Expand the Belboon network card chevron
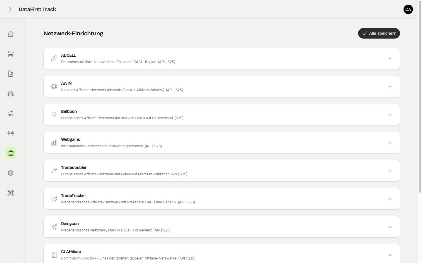Image resolution: width=422 pixels, height=263 pixels. (390, 115)
